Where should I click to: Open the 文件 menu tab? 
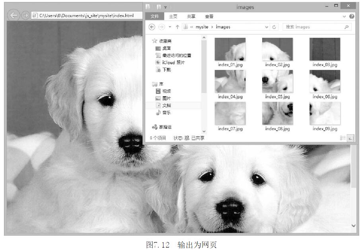click(x=154, y=16)
